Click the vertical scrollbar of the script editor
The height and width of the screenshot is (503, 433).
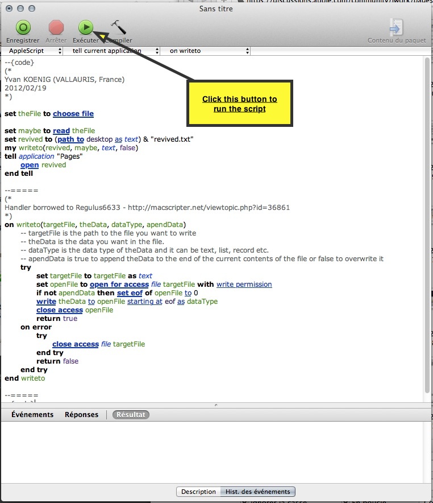pyautogui.click(x=427, y=225)
